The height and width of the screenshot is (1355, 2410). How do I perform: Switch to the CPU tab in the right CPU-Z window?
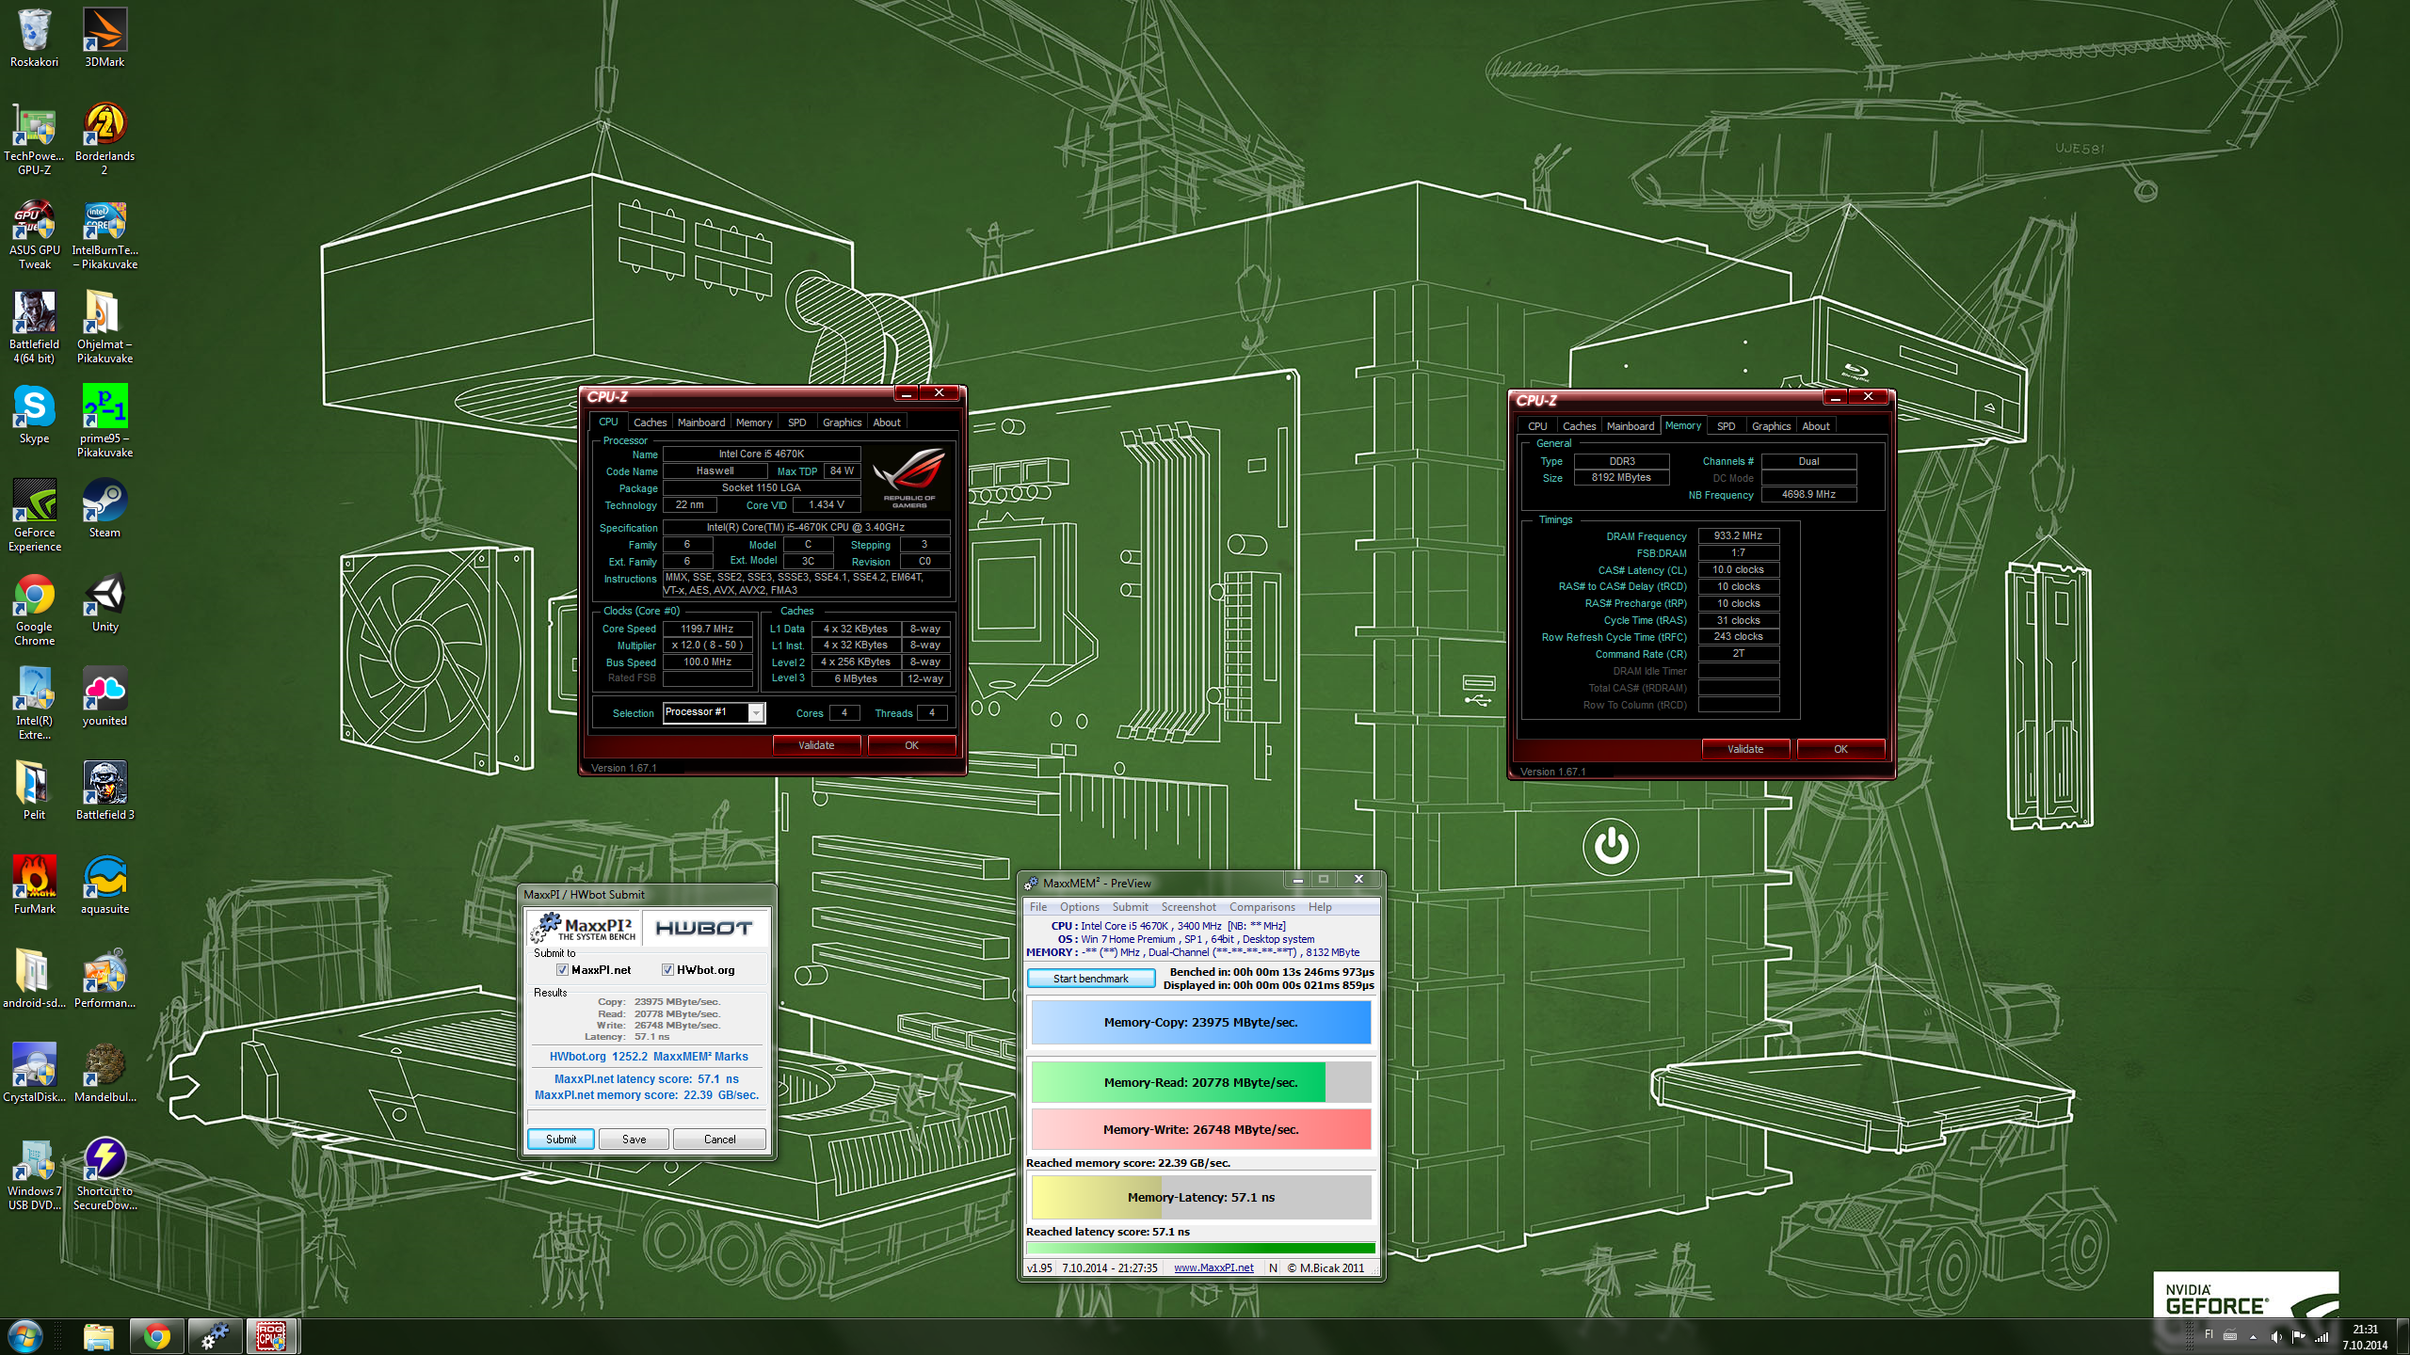[x=1537, y=426]
